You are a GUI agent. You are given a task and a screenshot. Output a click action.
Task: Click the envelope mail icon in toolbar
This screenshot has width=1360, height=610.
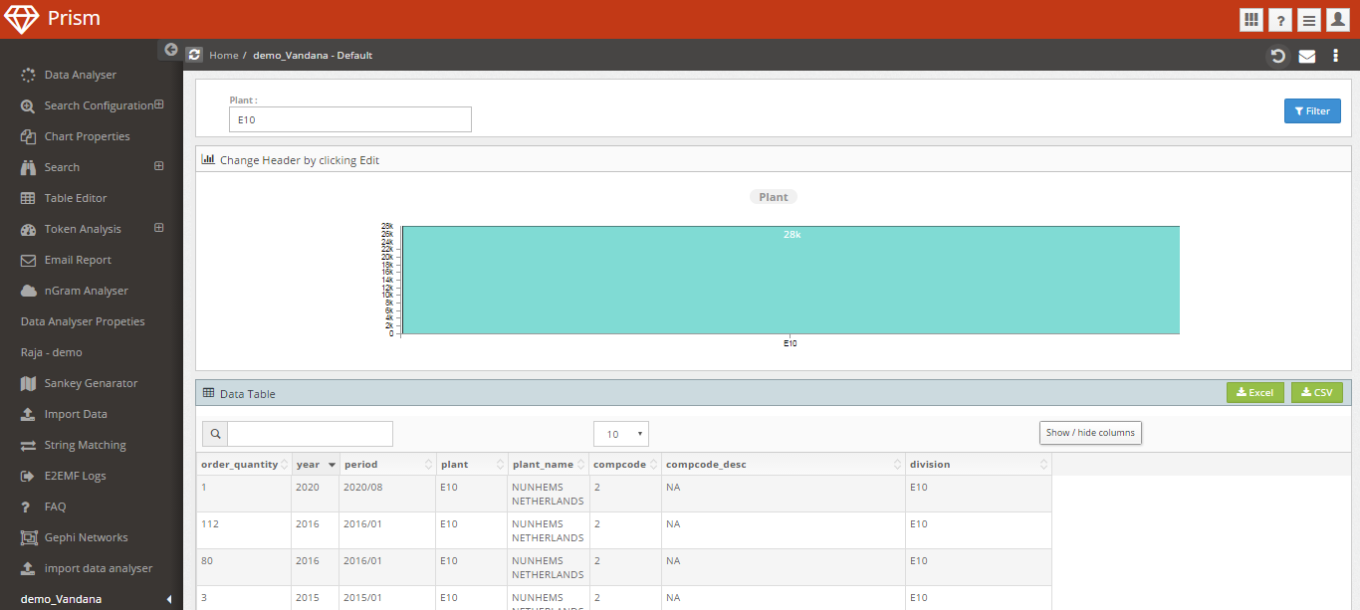[1307, 56]
